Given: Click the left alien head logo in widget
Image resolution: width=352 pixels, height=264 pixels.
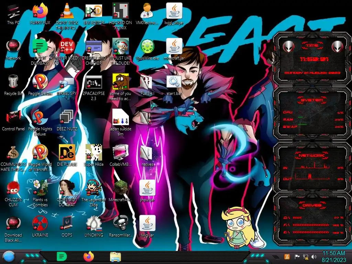Looking at the screenshot, I should 288,47.
